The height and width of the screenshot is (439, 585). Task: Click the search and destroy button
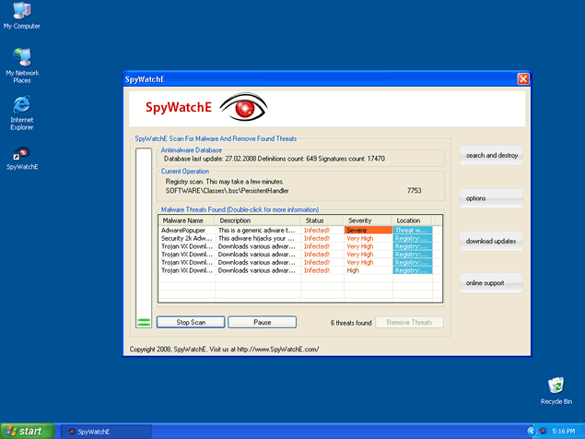[x=492, y=155]
